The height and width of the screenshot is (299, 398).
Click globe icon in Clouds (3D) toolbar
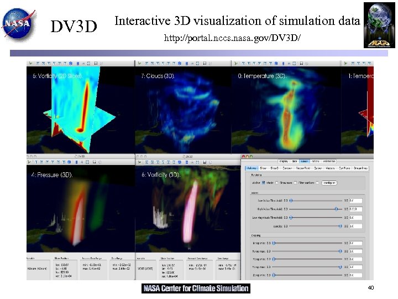point(179,63)
